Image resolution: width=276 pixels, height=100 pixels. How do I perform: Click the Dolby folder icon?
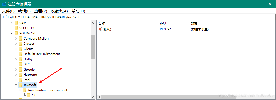[20, 59]
